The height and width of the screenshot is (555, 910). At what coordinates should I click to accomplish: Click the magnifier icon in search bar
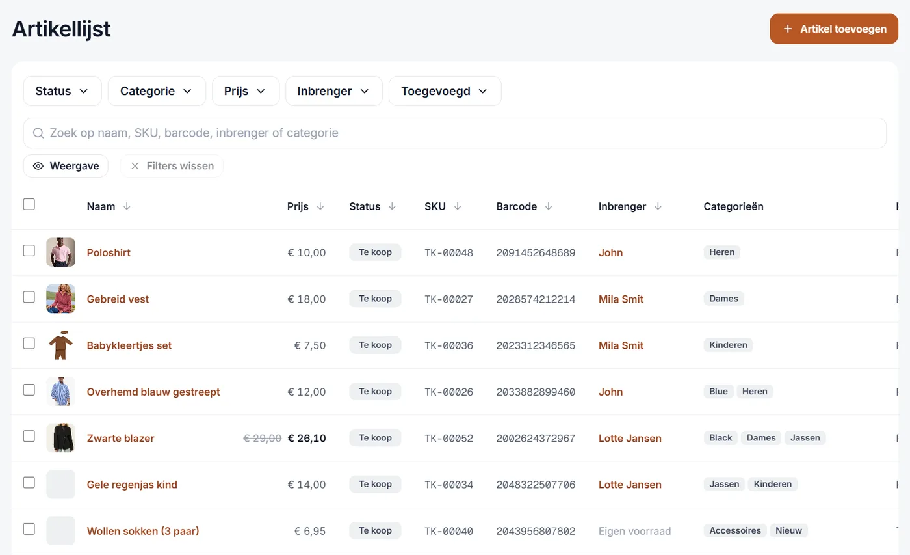pyautogui.click(x=38, y=133)
